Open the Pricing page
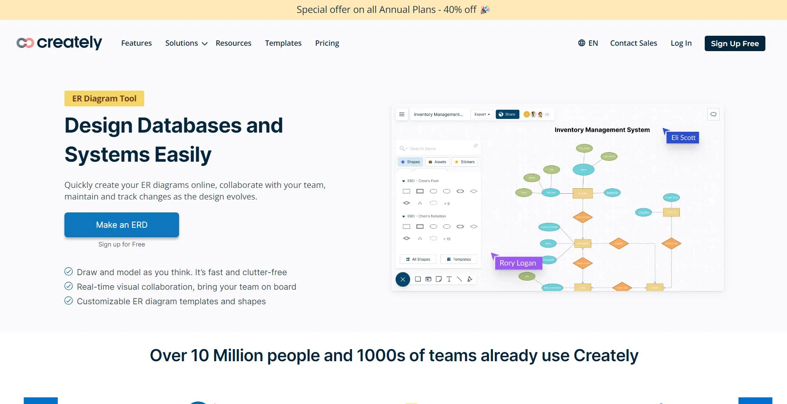Viewport: 787px width, 404px height. tap(327, 43)
